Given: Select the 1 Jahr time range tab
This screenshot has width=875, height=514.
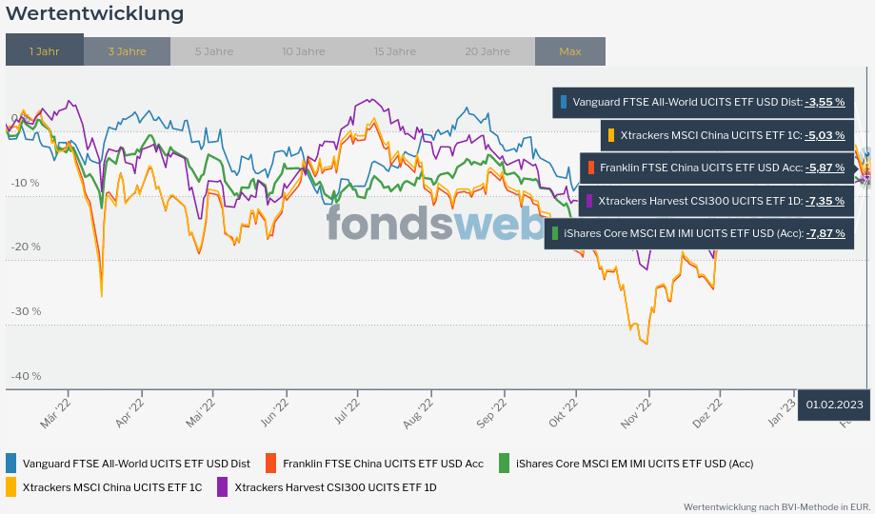Looking at the screenshot, I should point(45,51).
